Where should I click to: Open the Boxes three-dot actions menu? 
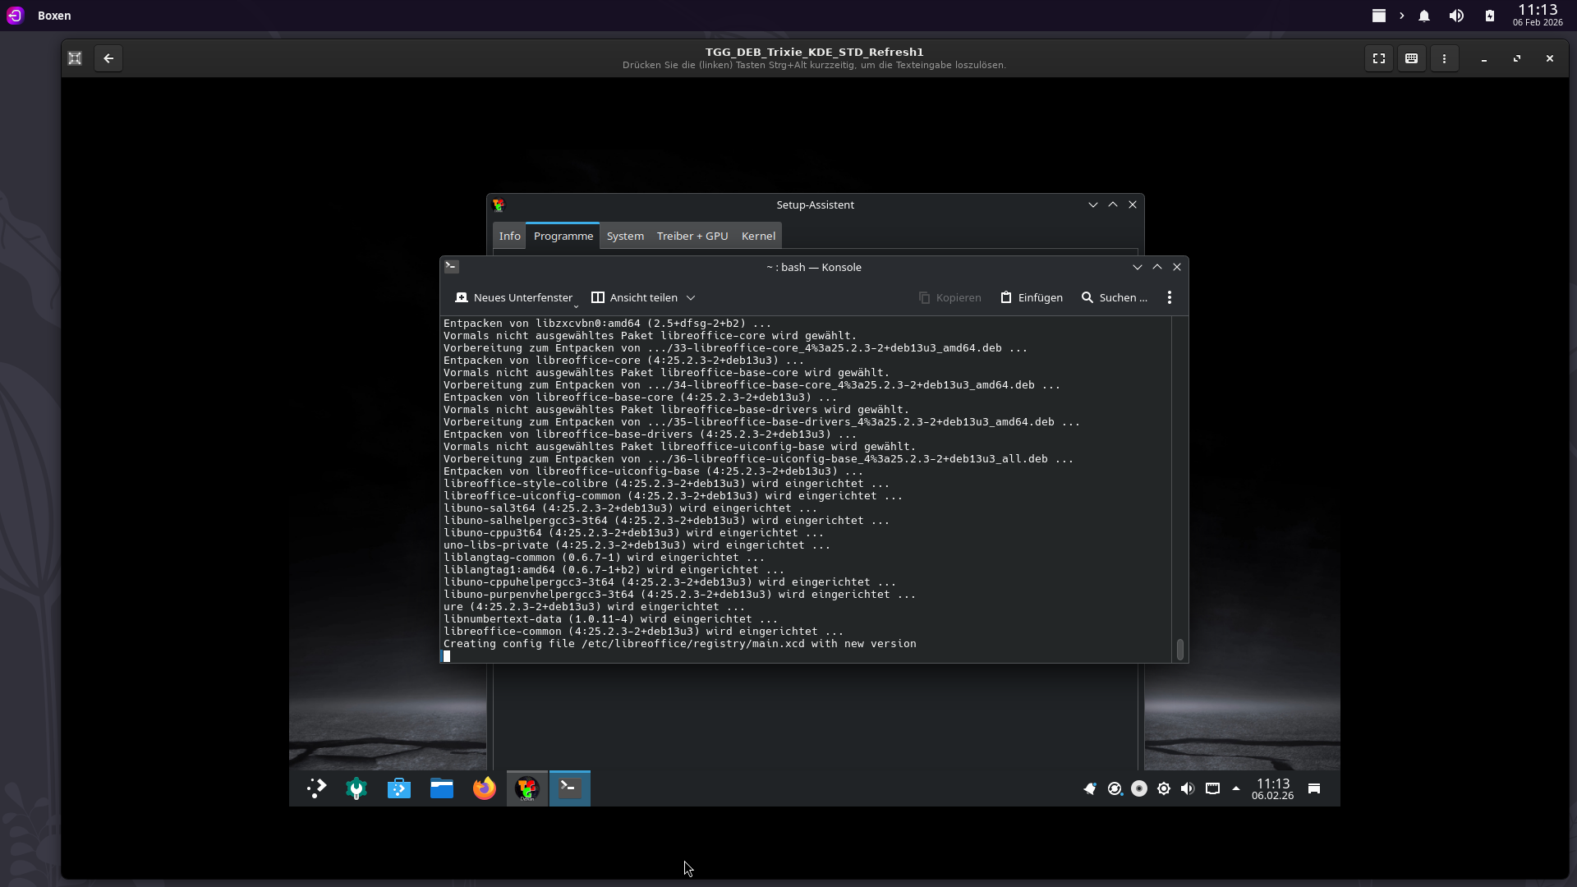(x=1444, y=58)
